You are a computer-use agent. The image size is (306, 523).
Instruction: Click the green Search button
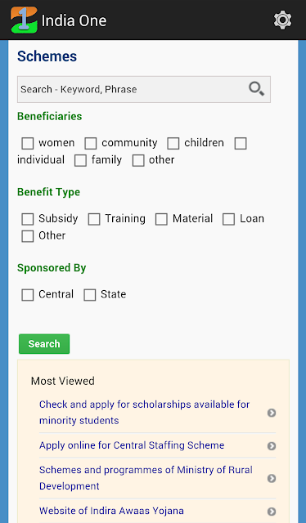tap(44, 343)
